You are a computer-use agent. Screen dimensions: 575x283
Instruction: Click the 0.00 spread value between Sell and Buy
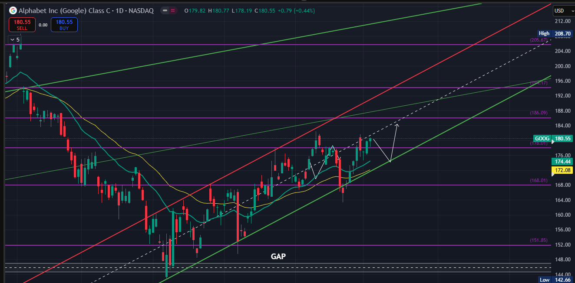pos(43,25)
